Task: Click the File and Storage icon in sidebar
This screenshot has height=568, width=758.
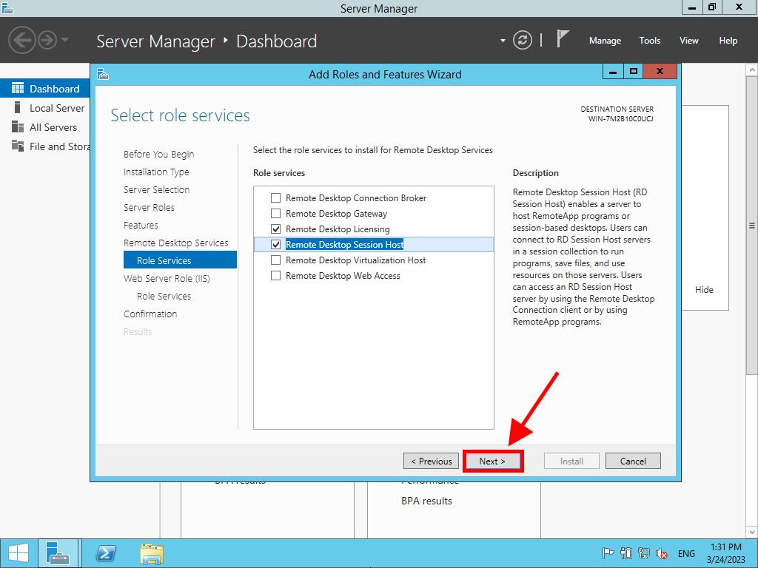Action: tap(18, 146)
